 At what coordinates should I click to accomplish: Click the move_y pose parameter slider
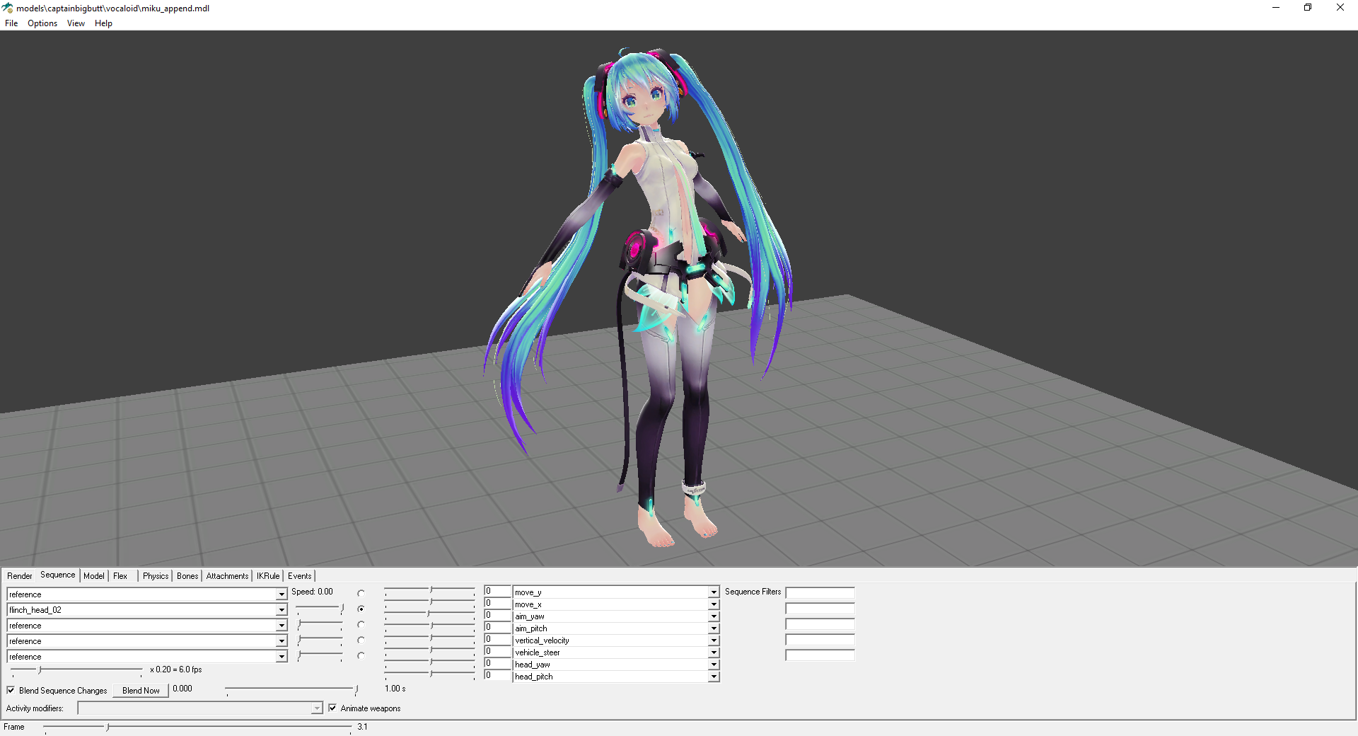(429, 590)
